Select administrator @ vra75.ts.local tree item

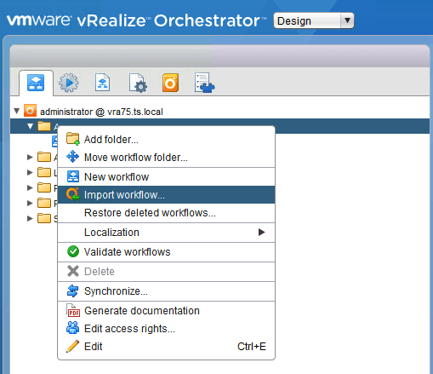(101, 112)
